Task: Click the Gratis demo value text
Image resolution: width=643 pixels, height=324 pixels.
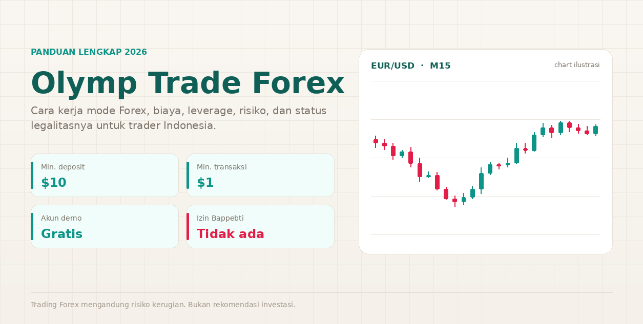Action: click(61, 234)
